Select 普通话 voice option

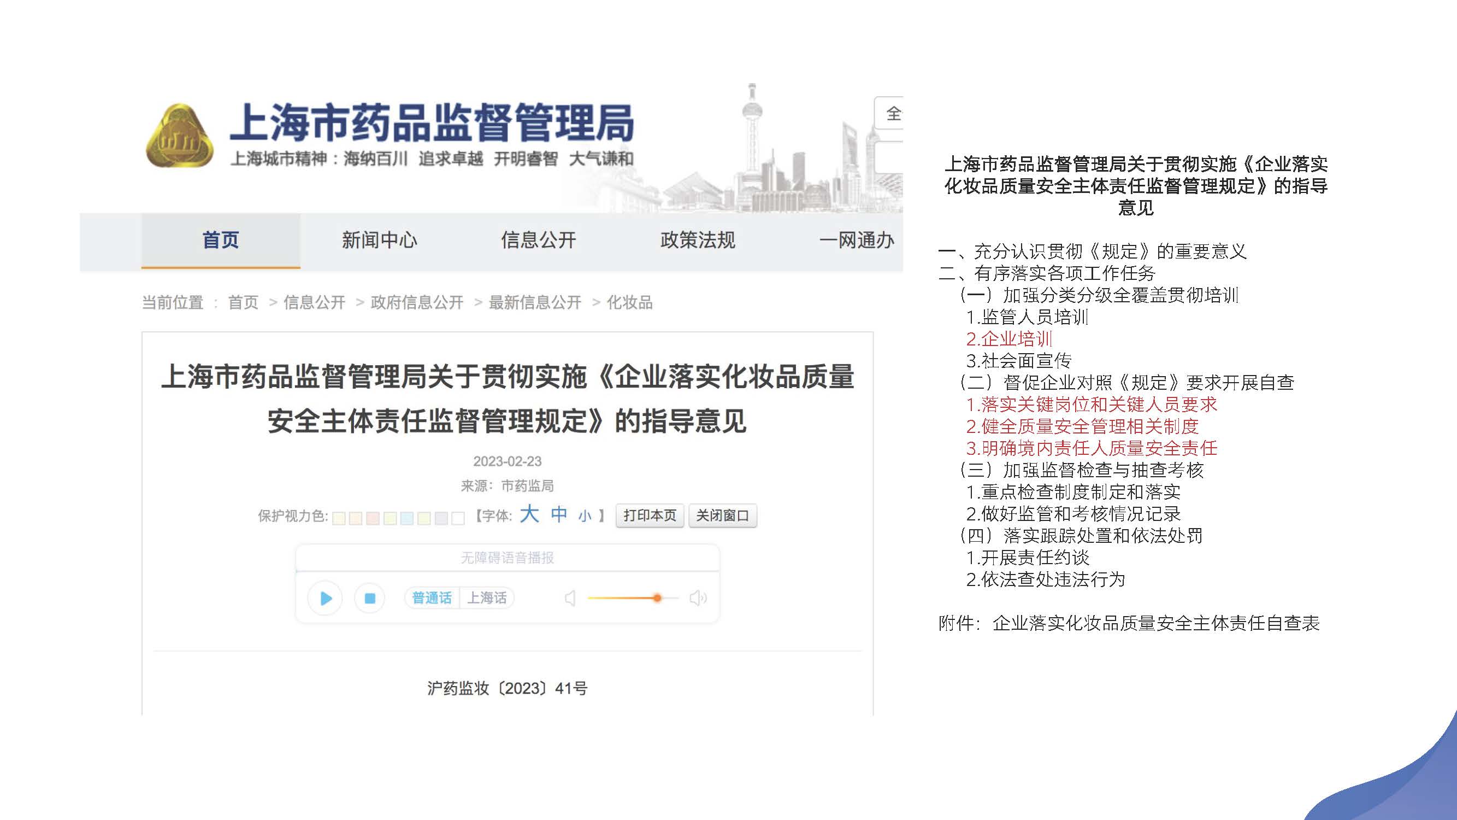tap(432, 598)
